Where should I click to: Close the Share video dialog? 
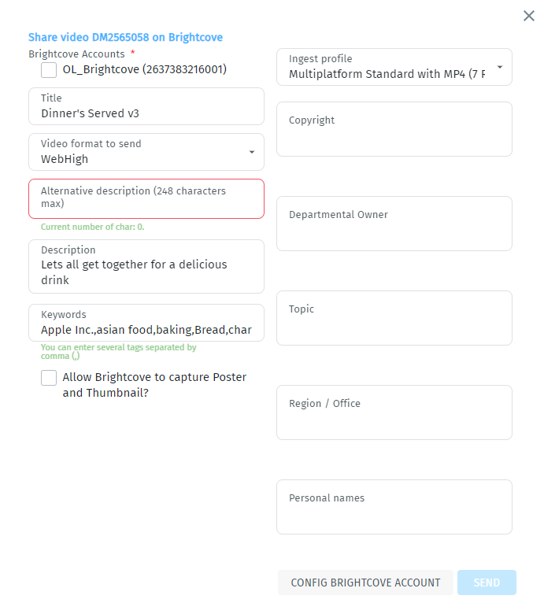(x=529, y=16)
